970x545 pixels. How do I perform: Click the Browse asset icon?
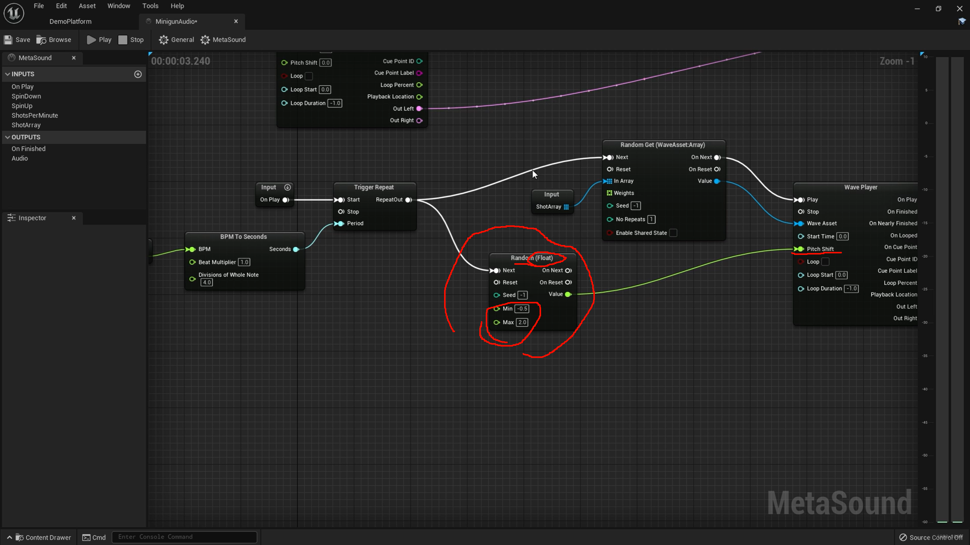(x=41, y=40)
